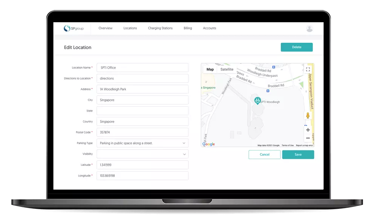The height and width of the screenshot is (219, 377).
Task: Click the Postal Code field
Action: pos(143,132)
